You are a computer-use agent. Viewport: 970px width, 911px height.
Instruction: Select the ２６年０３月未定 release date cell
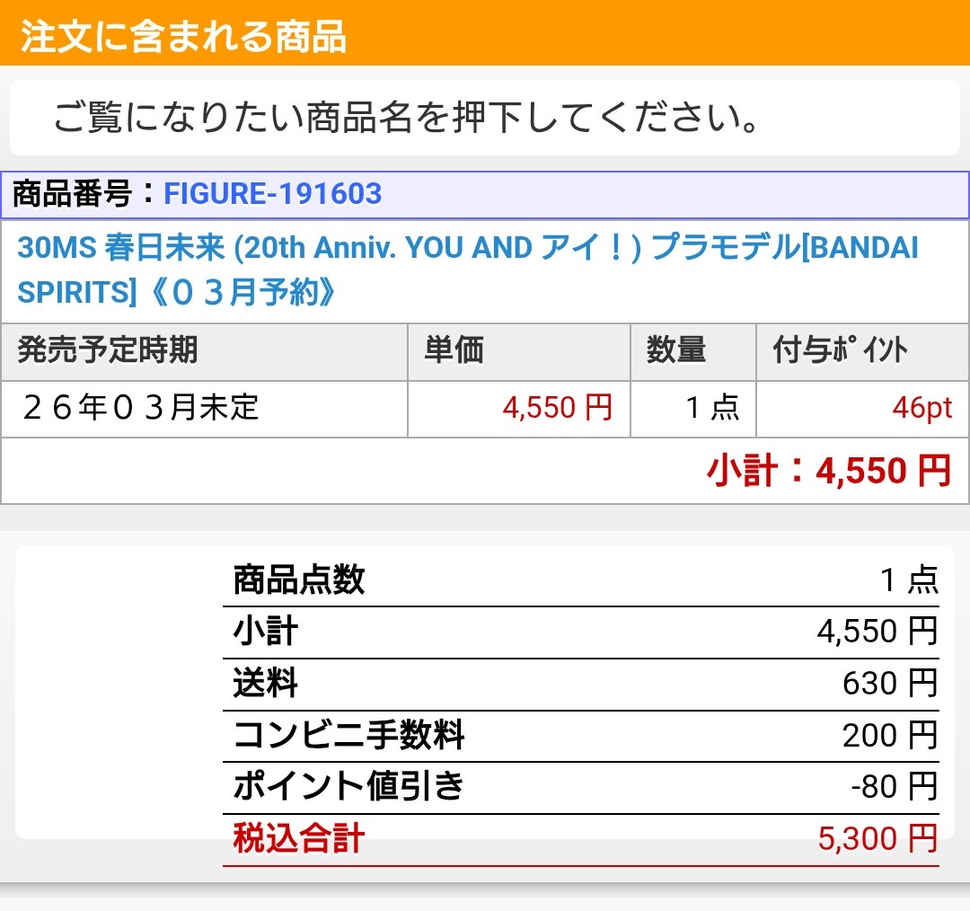[x=139, y=408]
